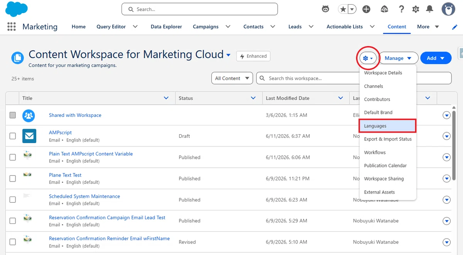Choose Export & Import Status
The height and width of the screenshot is (255, 463).
tap(388, 139)
